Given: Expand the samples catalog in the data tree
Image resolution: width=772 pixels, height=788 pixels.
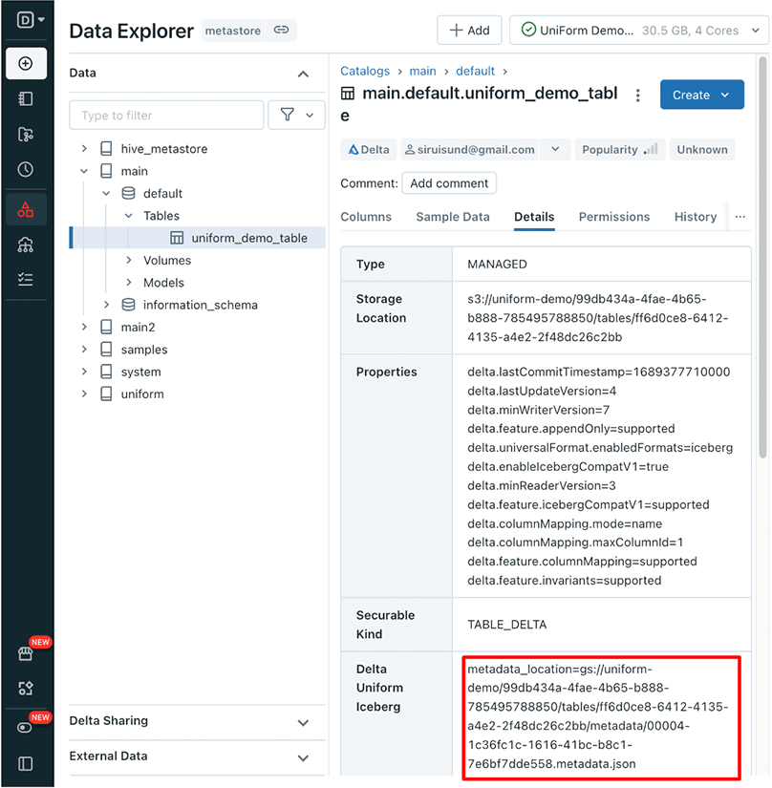Looking at the screenshot, I should pyautogui.click(x=85, y=349).
